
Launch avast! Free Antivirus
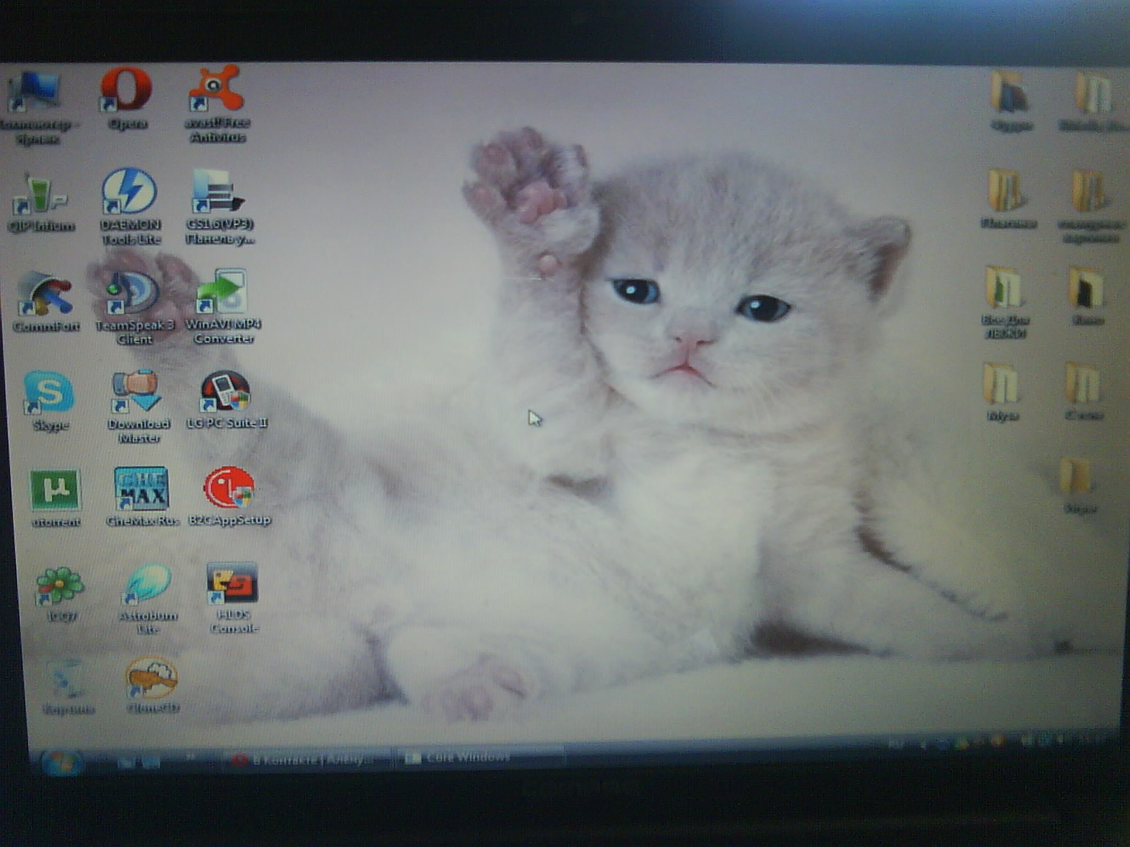216,90
